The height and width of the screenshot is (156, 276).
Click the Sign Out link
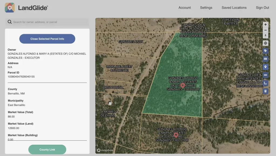(x=263, y=8)
